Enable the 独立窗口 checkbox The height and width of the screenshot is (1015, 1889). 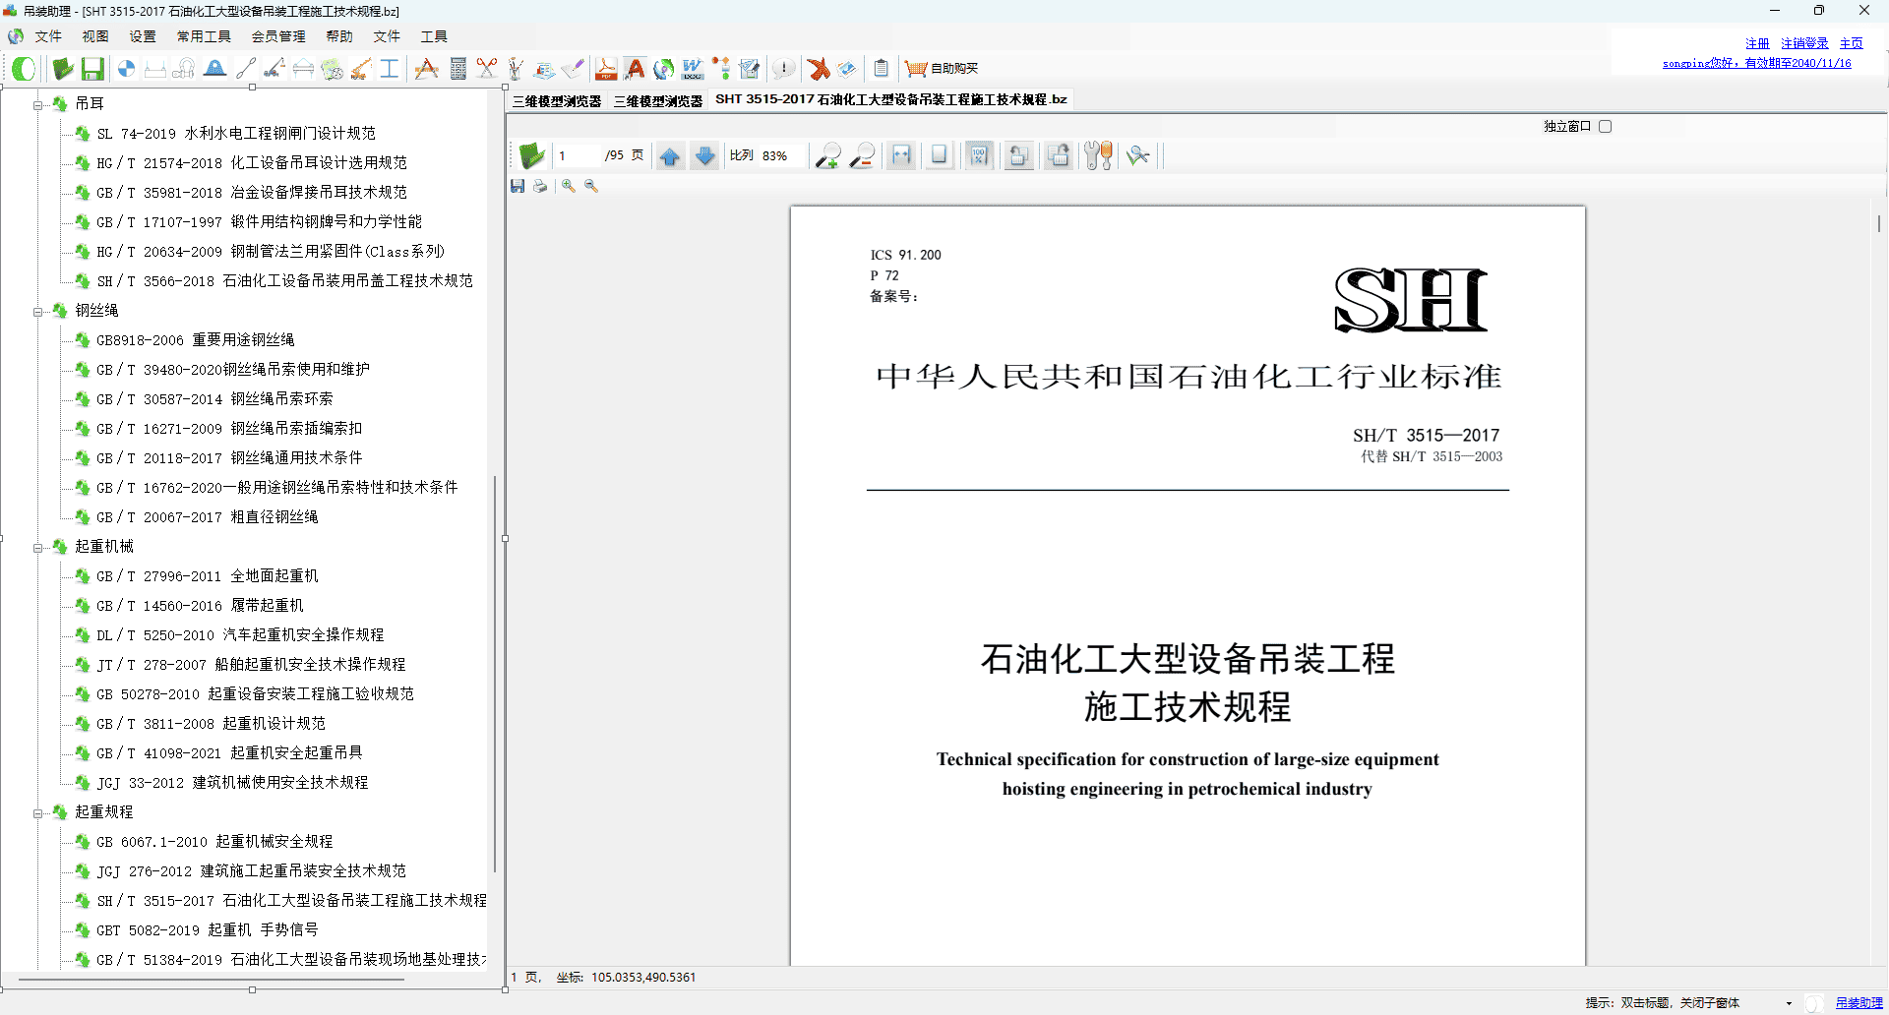pyautogui.click(x=1605, y=127)
